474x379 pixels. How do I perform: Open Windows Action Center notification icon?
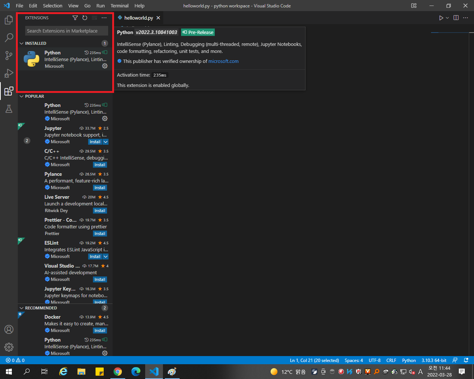click(462, 372)
